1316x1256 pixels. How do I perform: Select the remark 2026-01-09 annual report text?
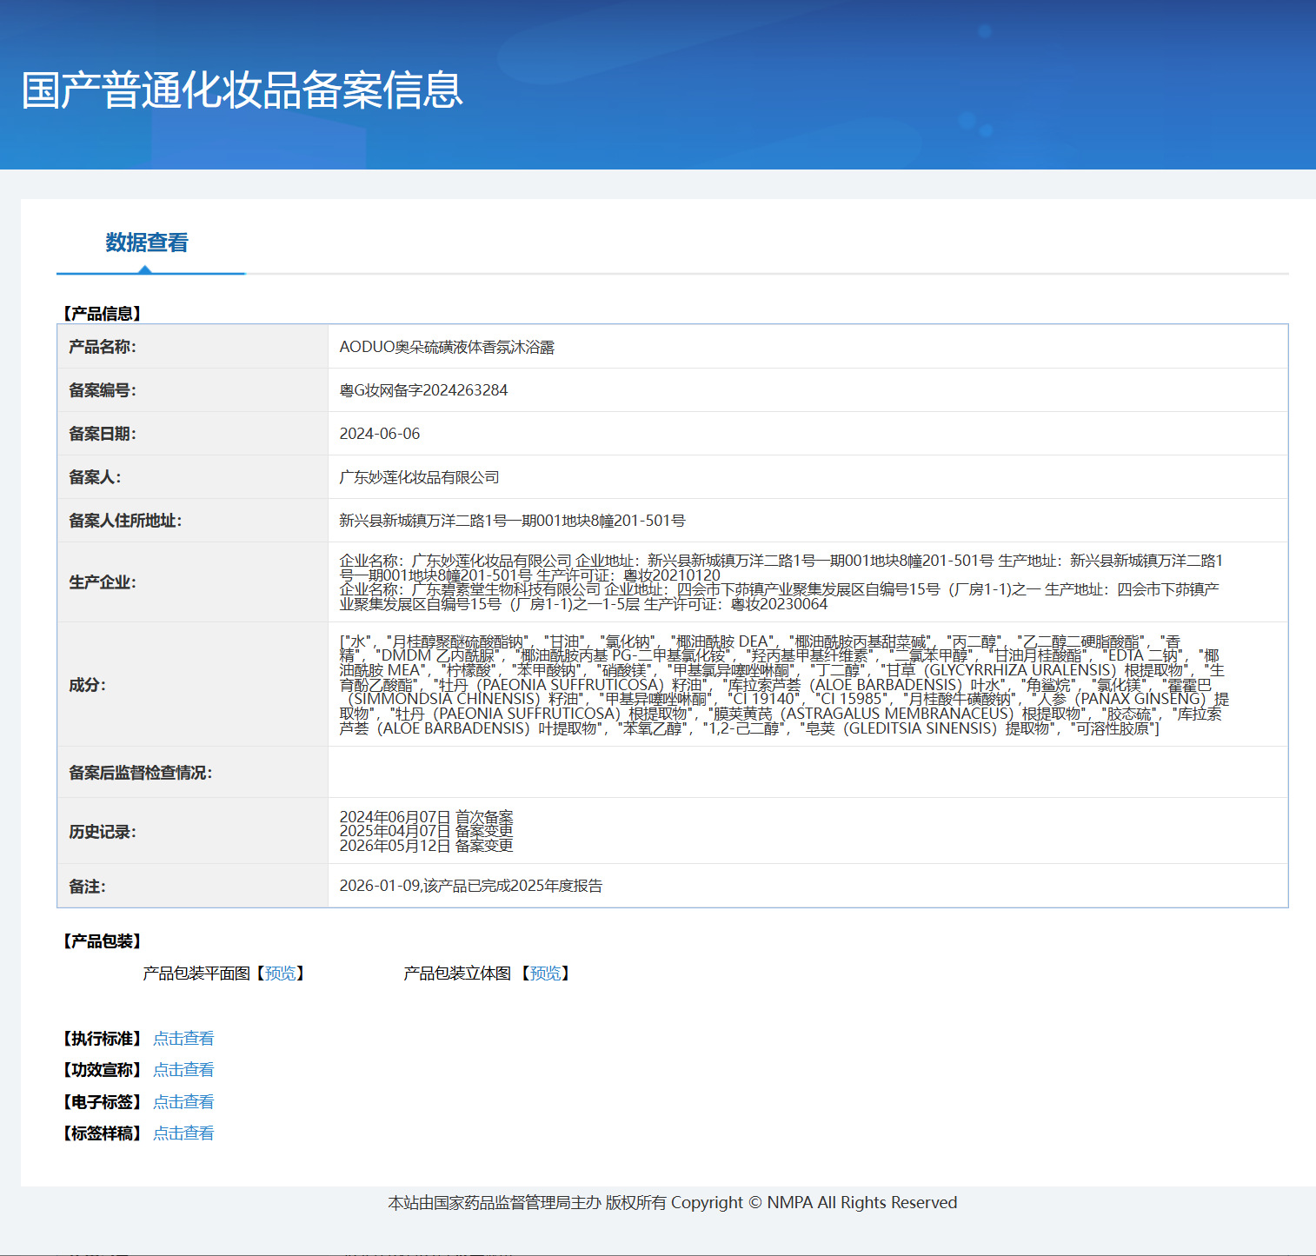click(x=471, y=886)
